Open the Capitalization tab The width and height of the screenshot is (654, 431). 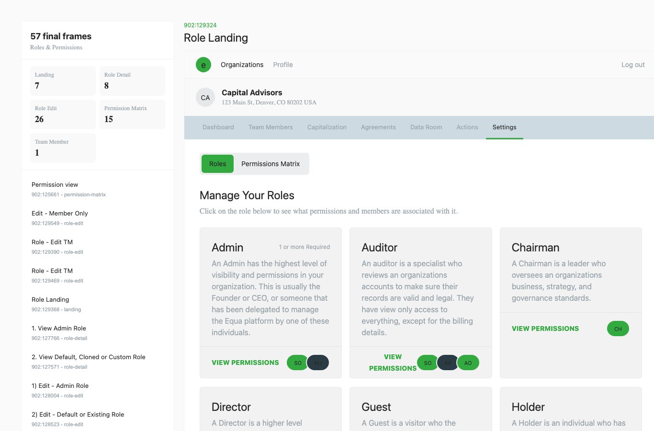pyautogui.click(x=327, y=127)
